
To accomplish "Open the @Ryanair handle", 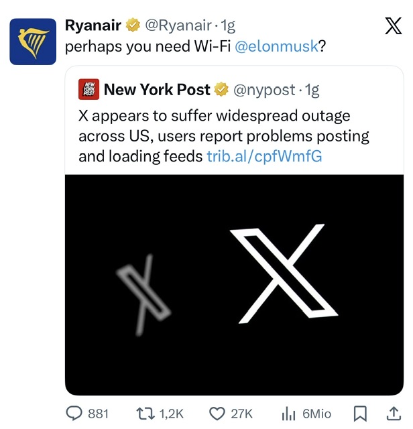I will 177,26.
